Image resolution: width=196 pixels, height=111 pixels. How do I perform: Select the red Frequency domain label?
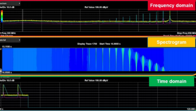(172, 6)
